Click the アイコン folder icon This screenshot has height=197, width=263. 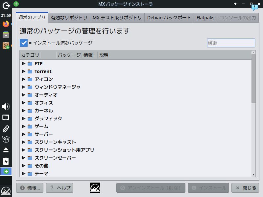click(30, 79)
